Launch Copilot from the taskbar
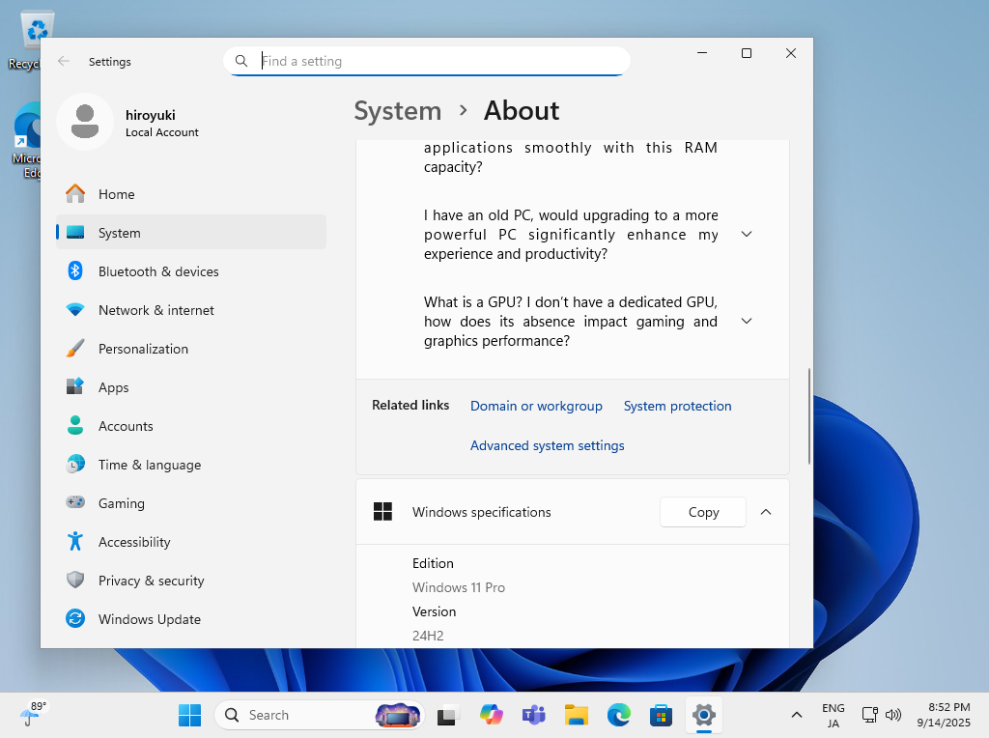The width and height of the screenshot is (989, 738). (x=491, y=715)
